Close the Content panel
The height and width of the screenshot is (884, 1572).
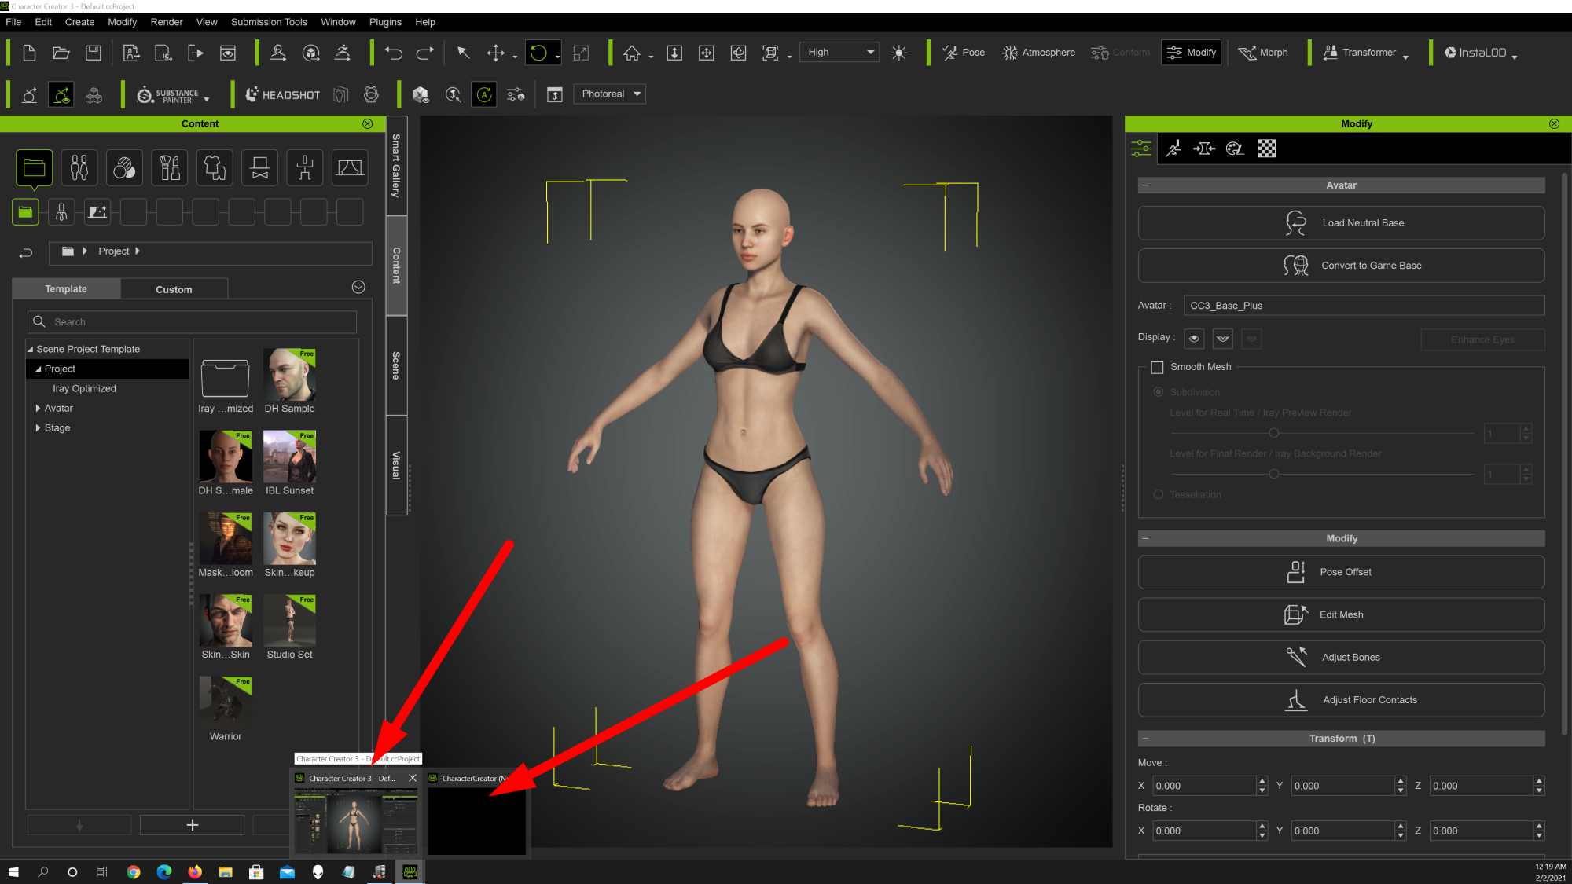coord(368,123)
